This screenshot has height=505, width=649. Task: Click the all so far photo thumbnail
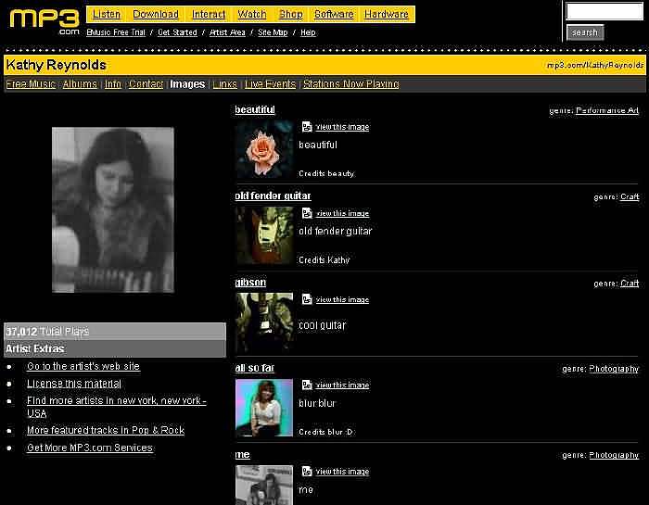coord(264,408)
